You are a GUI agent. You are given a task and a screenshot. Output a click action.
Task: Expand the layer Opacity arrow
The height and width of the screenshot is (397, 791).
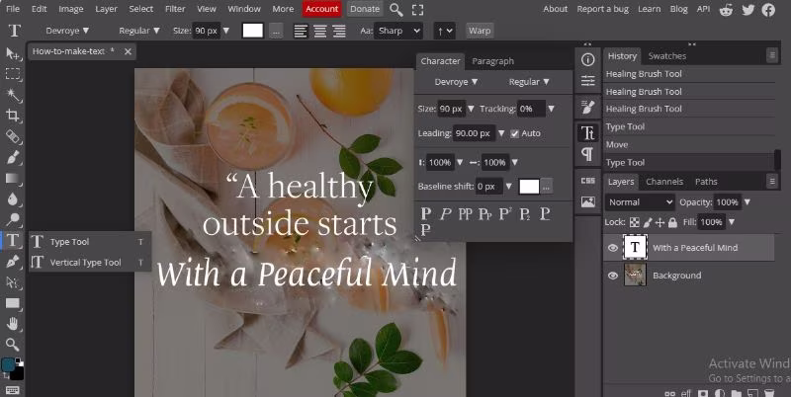(x=747, y=202)
